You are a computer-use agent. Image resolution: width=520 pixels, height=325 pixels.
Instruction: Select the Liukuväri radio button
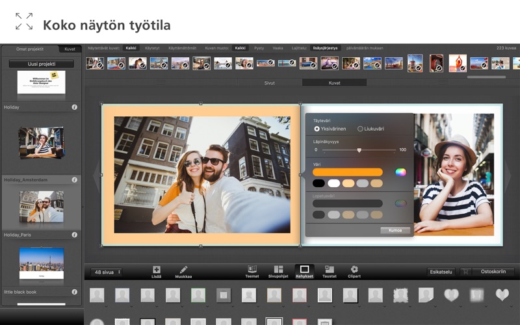click(x=360, y=129)
